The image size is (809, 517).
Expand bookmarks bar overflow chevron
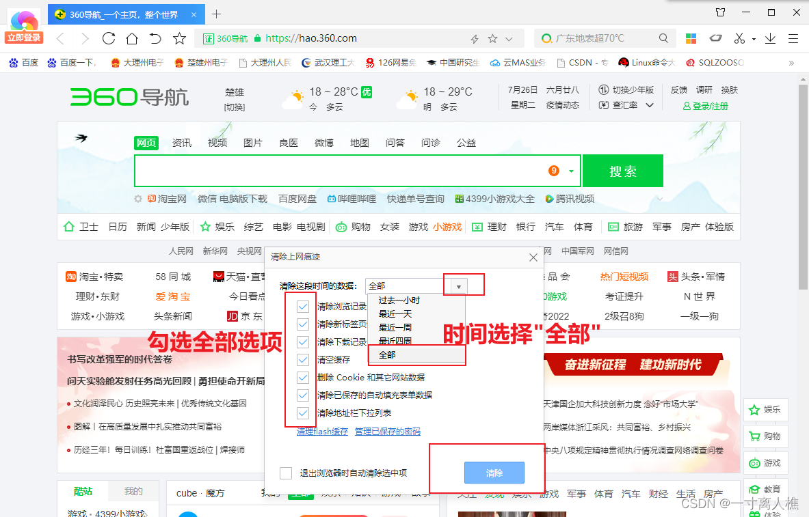pyautogui.click(x=791, y=63)
